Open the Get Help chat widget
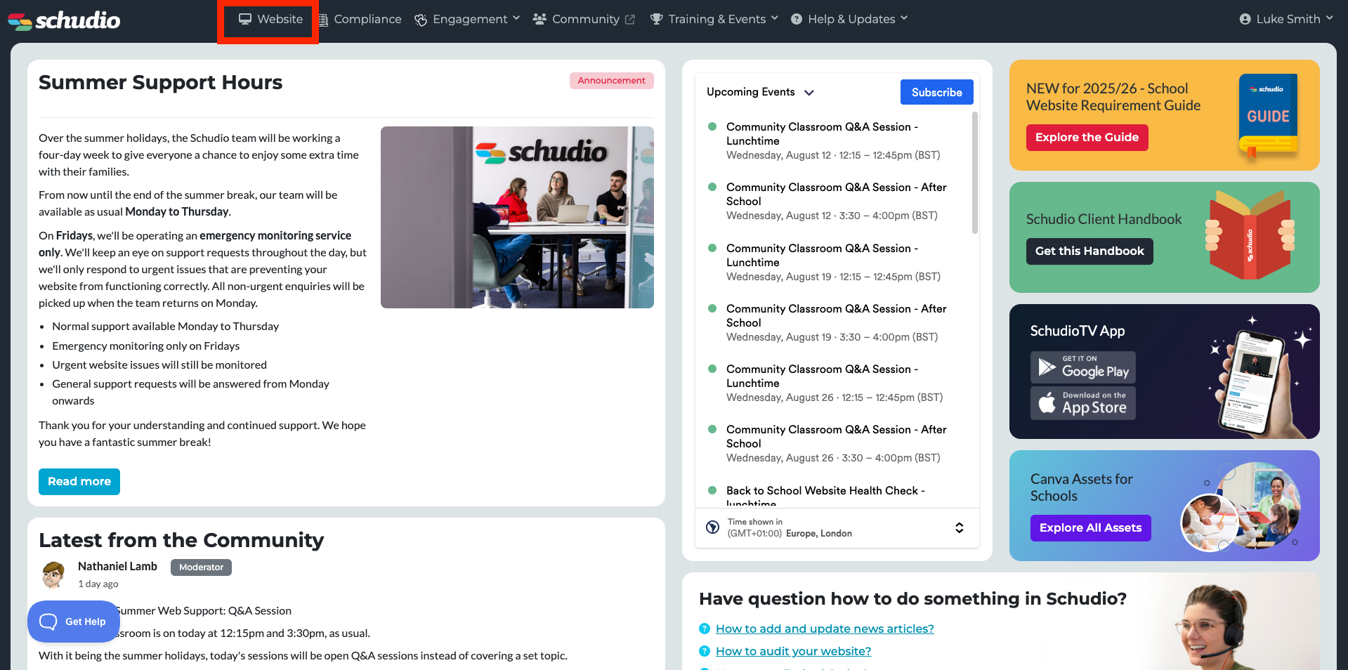The height and width of the screenshot is (670, 1348). click(73, 622)
